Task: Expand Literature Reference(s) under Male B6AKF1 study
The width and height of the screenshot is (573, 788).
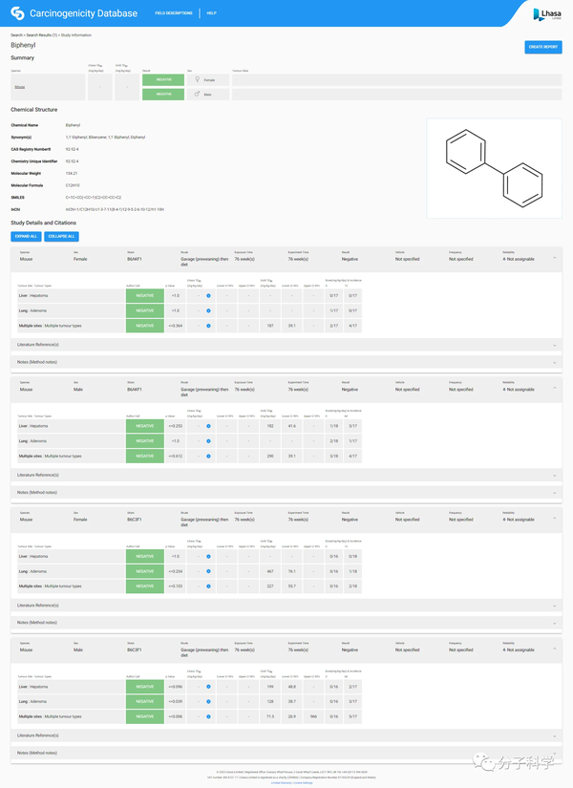Action: [286, 475]
